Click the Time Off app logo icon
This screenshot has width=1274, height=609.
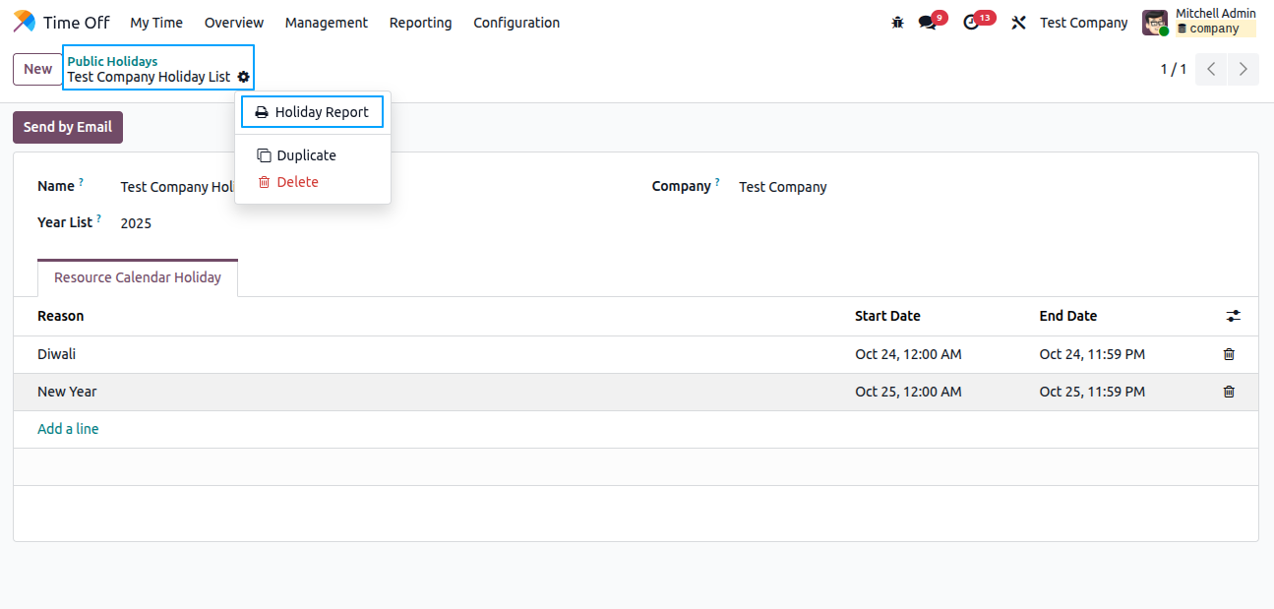pos(25,22)
